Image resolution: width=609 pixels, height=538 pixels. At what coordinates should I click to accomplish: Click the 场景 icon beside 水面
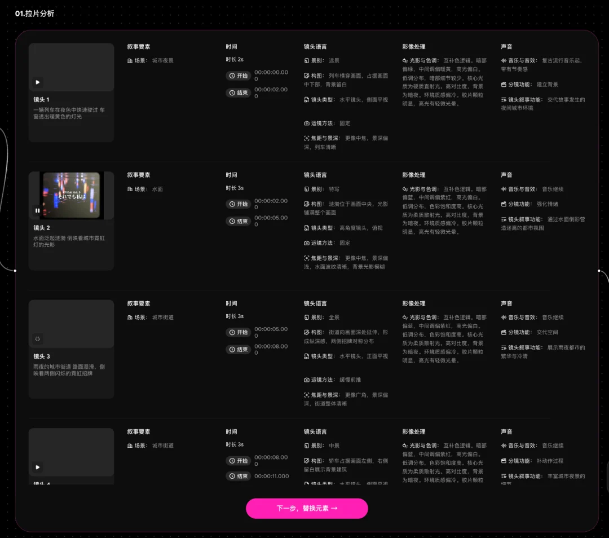pos(130,189)
